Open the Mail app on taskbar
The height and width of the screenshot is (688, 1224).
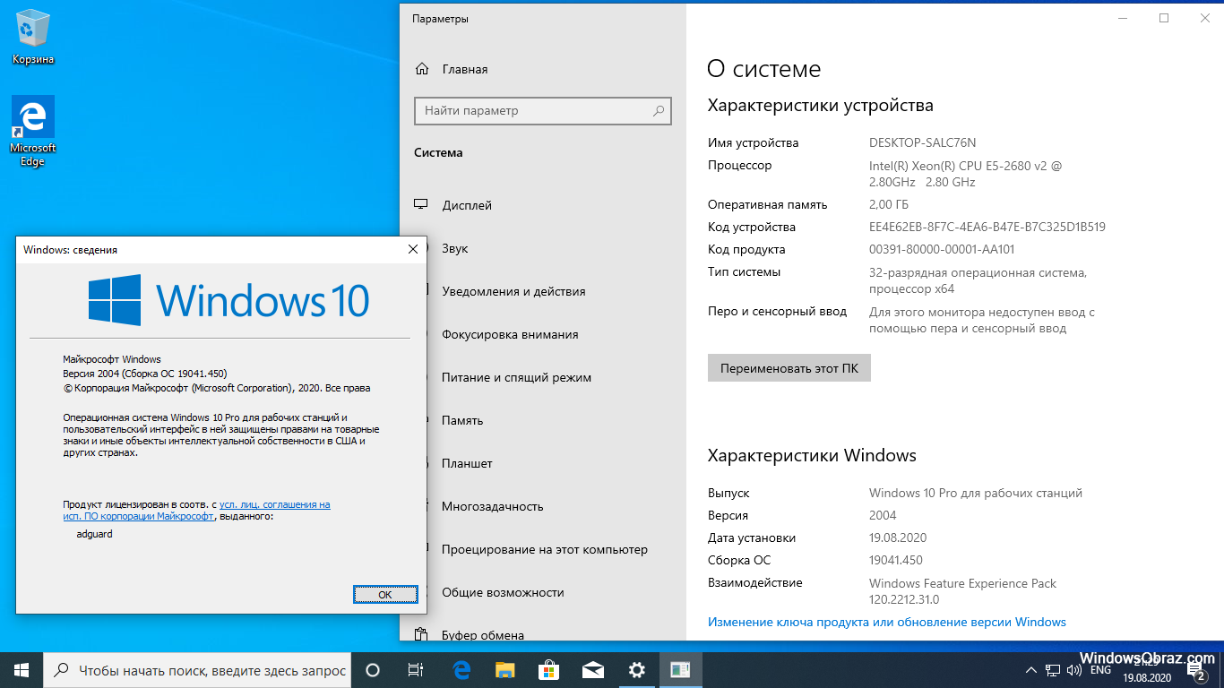592,670
